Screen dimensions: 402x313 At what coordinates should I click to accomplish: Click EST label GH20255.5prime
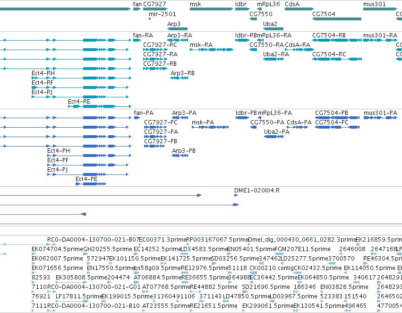pos(108,249)
